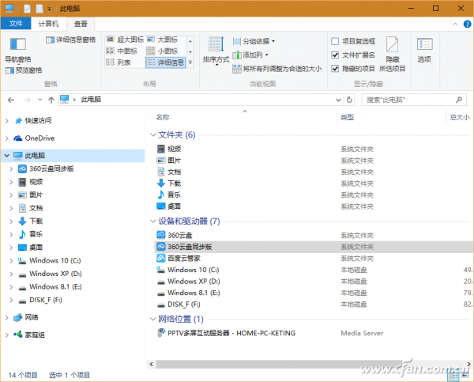This screenshot has height=382, width=474.
Task: Click the 360云盘 drive icon in file list
Action: pos(161,235)
